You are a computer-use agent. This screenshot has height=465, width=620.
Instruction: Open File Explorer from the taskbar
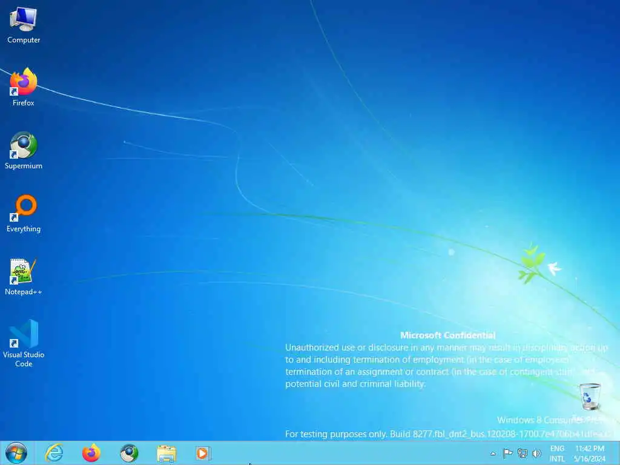tap(167, 453)
